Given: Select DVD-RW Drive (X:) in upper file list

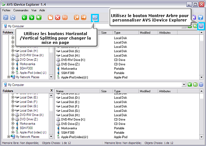Looking at the screenshot, I should [73, 60].
